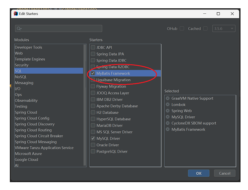This screenshot has height=190, width=248.
Task: Select the Spring Cloud Config module
Action: [x=49, y=118]
